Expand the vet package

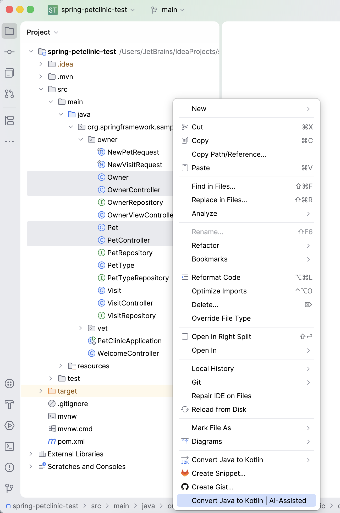click(x=81, y=328)
